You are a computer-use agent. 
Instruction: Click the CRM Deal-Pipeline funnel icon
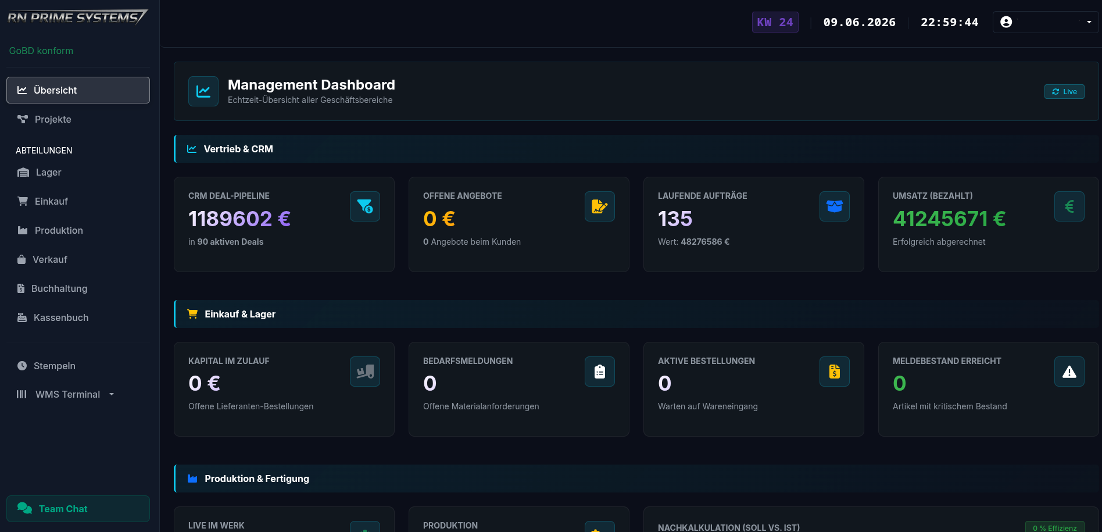click(x=365, y=206)
